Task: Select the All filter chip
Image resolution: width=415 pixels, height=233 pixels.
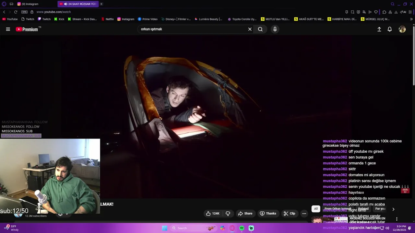Action: 316,209
